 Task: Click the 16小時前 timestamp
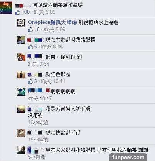click(38, 123)
